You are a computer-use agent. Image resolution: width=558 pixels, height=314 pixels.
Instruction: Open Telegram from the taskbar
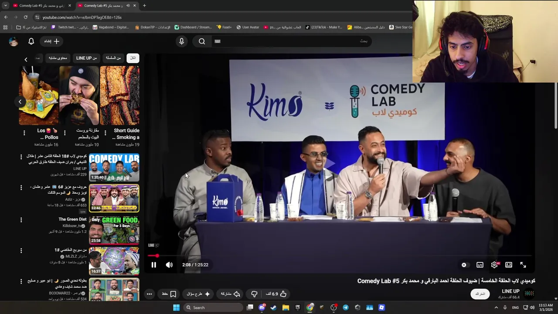(x=346, y=307)
